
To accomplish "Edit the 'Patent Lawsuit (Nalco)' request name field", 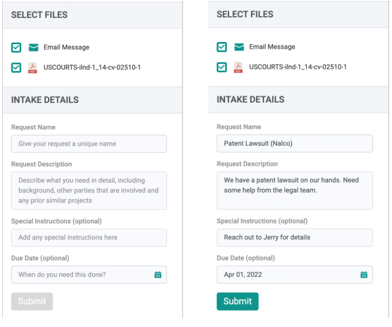I will [x=294, y=144].
